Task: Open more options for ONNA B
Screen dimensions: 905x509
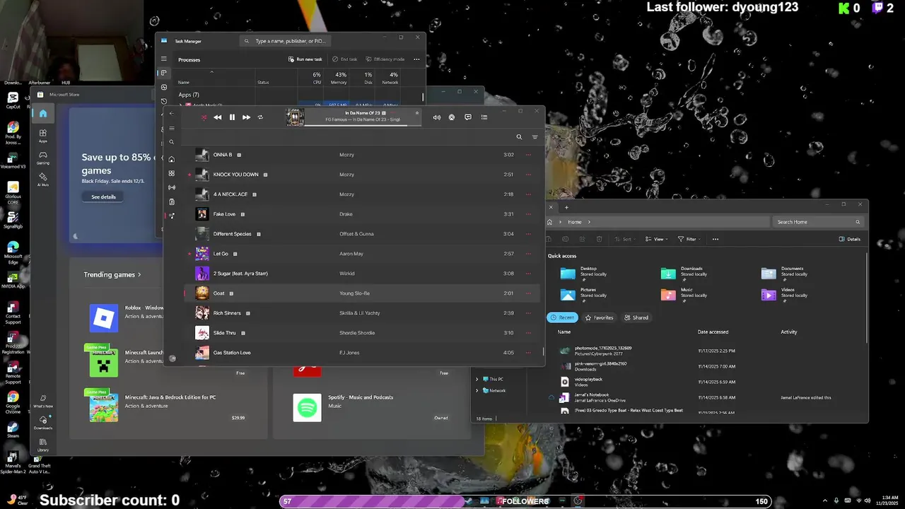Action: pos(528,155)
